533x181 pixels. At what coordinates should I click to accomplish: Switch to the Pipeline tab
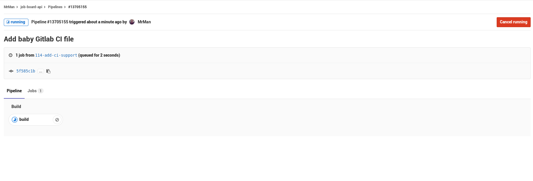click(x=14, y=91)
